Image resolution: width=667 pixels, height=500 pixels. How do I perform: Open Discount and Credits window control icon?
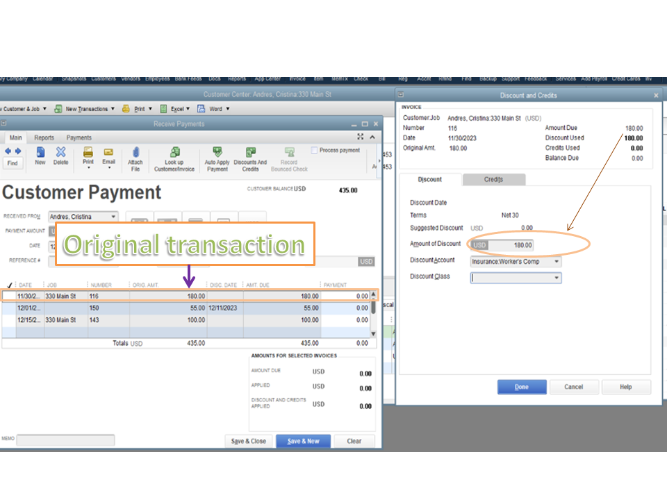click(x=401, y=95)
